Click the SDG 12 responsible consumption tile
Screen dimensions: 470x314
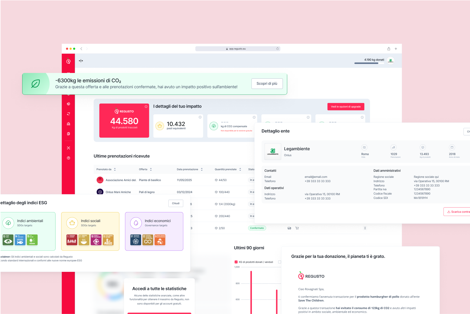(148, 240)
